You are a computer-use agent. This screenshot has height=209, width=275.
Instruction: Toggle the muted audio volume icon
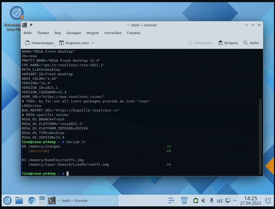click(204, 200)
